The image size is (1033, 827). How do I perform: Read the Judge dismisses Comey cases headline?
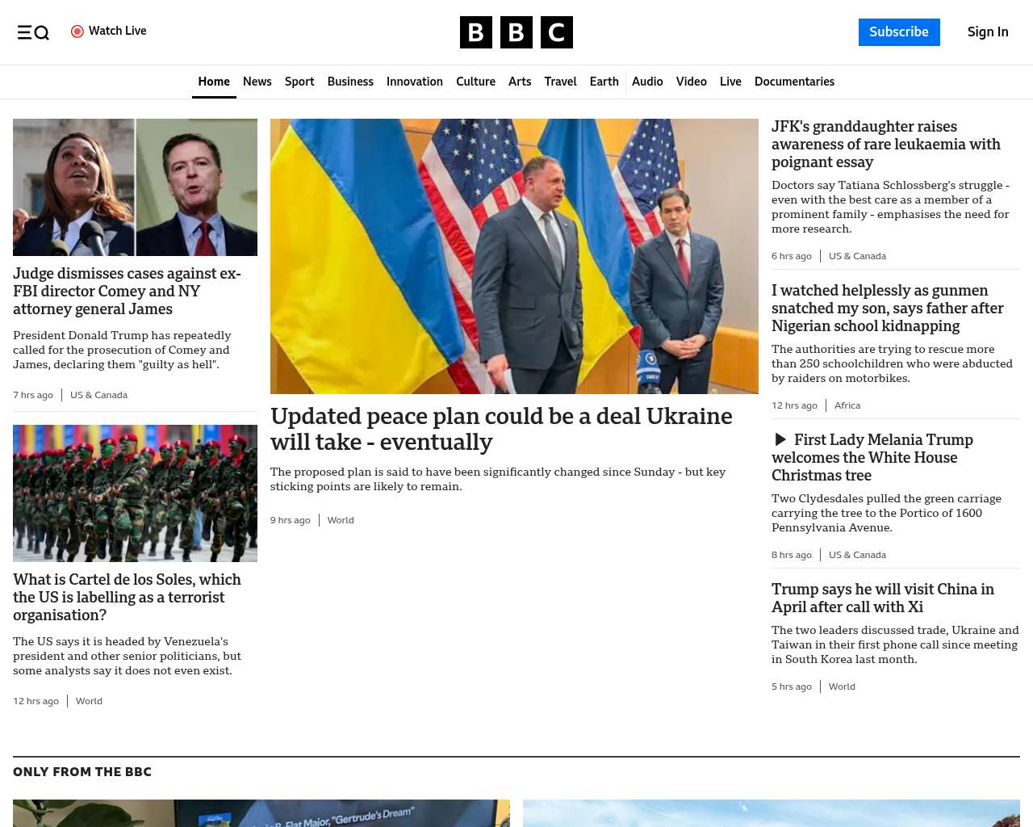point(128,292)
